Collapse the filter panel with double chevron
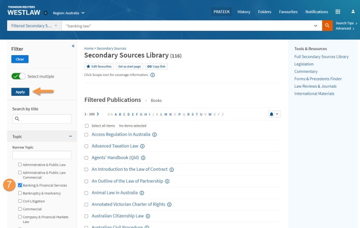The width and height of the screenshot is (360, 228). tap(73, 46)
